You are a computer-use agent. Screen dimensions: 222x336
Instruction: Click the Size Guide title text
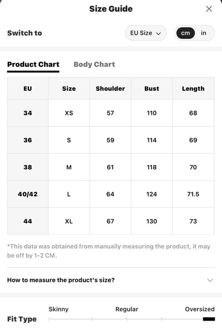pos(111,9)
